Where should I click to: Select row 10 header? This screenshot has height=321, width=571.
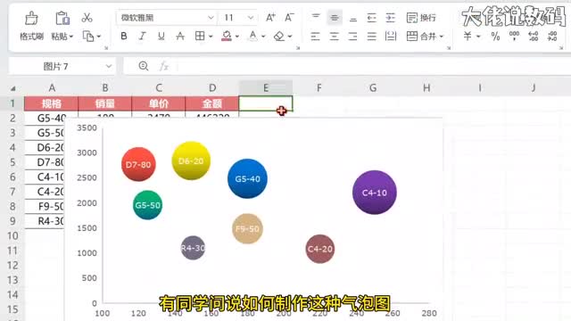(x=12, y=235)
